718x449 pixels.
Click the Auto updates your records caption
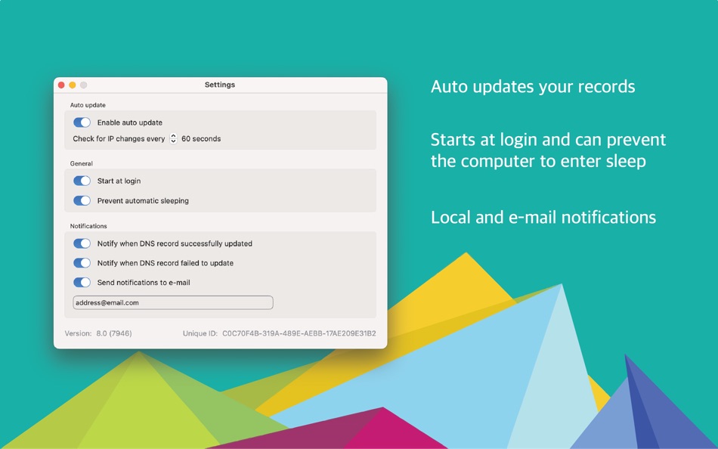coord(533,87)
